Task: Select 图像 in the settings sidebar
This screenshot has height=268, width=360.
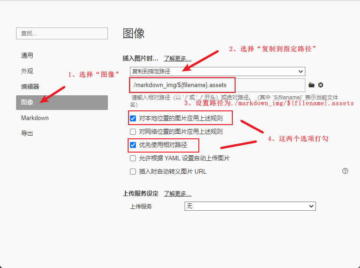Action: click(62, 103)
